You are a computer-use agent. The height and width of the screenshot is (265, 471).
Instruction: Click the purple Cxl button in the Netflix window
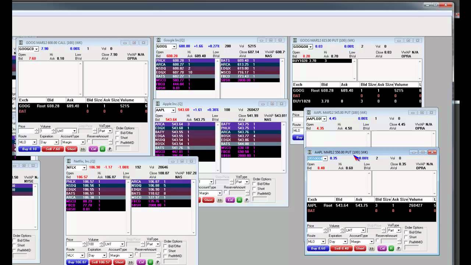coord(141,262)
